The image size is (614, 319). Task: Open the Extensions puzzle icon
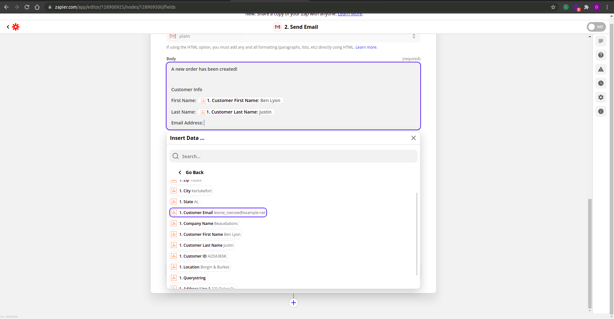(x=586, y=7)
